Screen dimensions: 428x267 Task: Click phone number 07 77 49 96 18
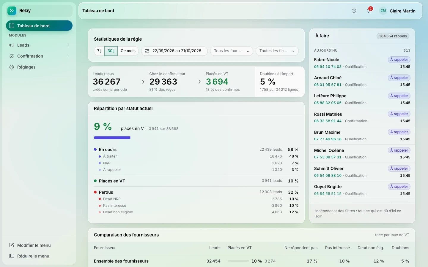[328, 139]
